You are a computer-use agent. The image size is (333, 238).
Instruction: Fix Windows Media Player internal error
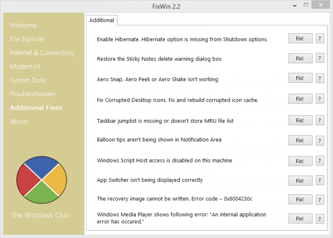click(300, 218)
